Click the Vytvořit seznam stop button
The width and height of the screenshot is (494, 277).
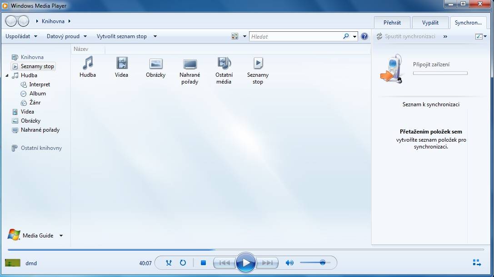(x=122, y=36)
